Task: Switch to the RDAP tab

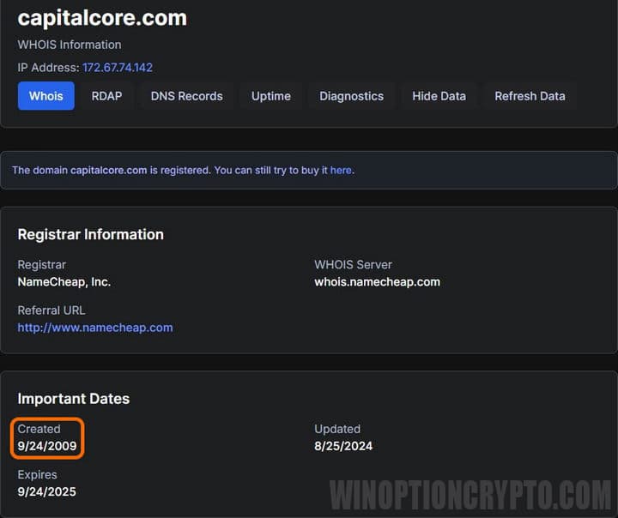Action: coord(106,96)
